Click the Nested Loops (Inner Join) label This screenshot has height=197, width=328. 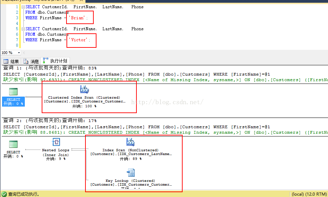pos(56,152)
